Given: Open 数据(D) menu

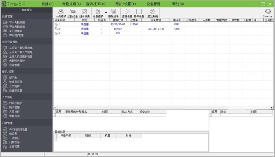Looking at the screenshot, I should [48, 4].
